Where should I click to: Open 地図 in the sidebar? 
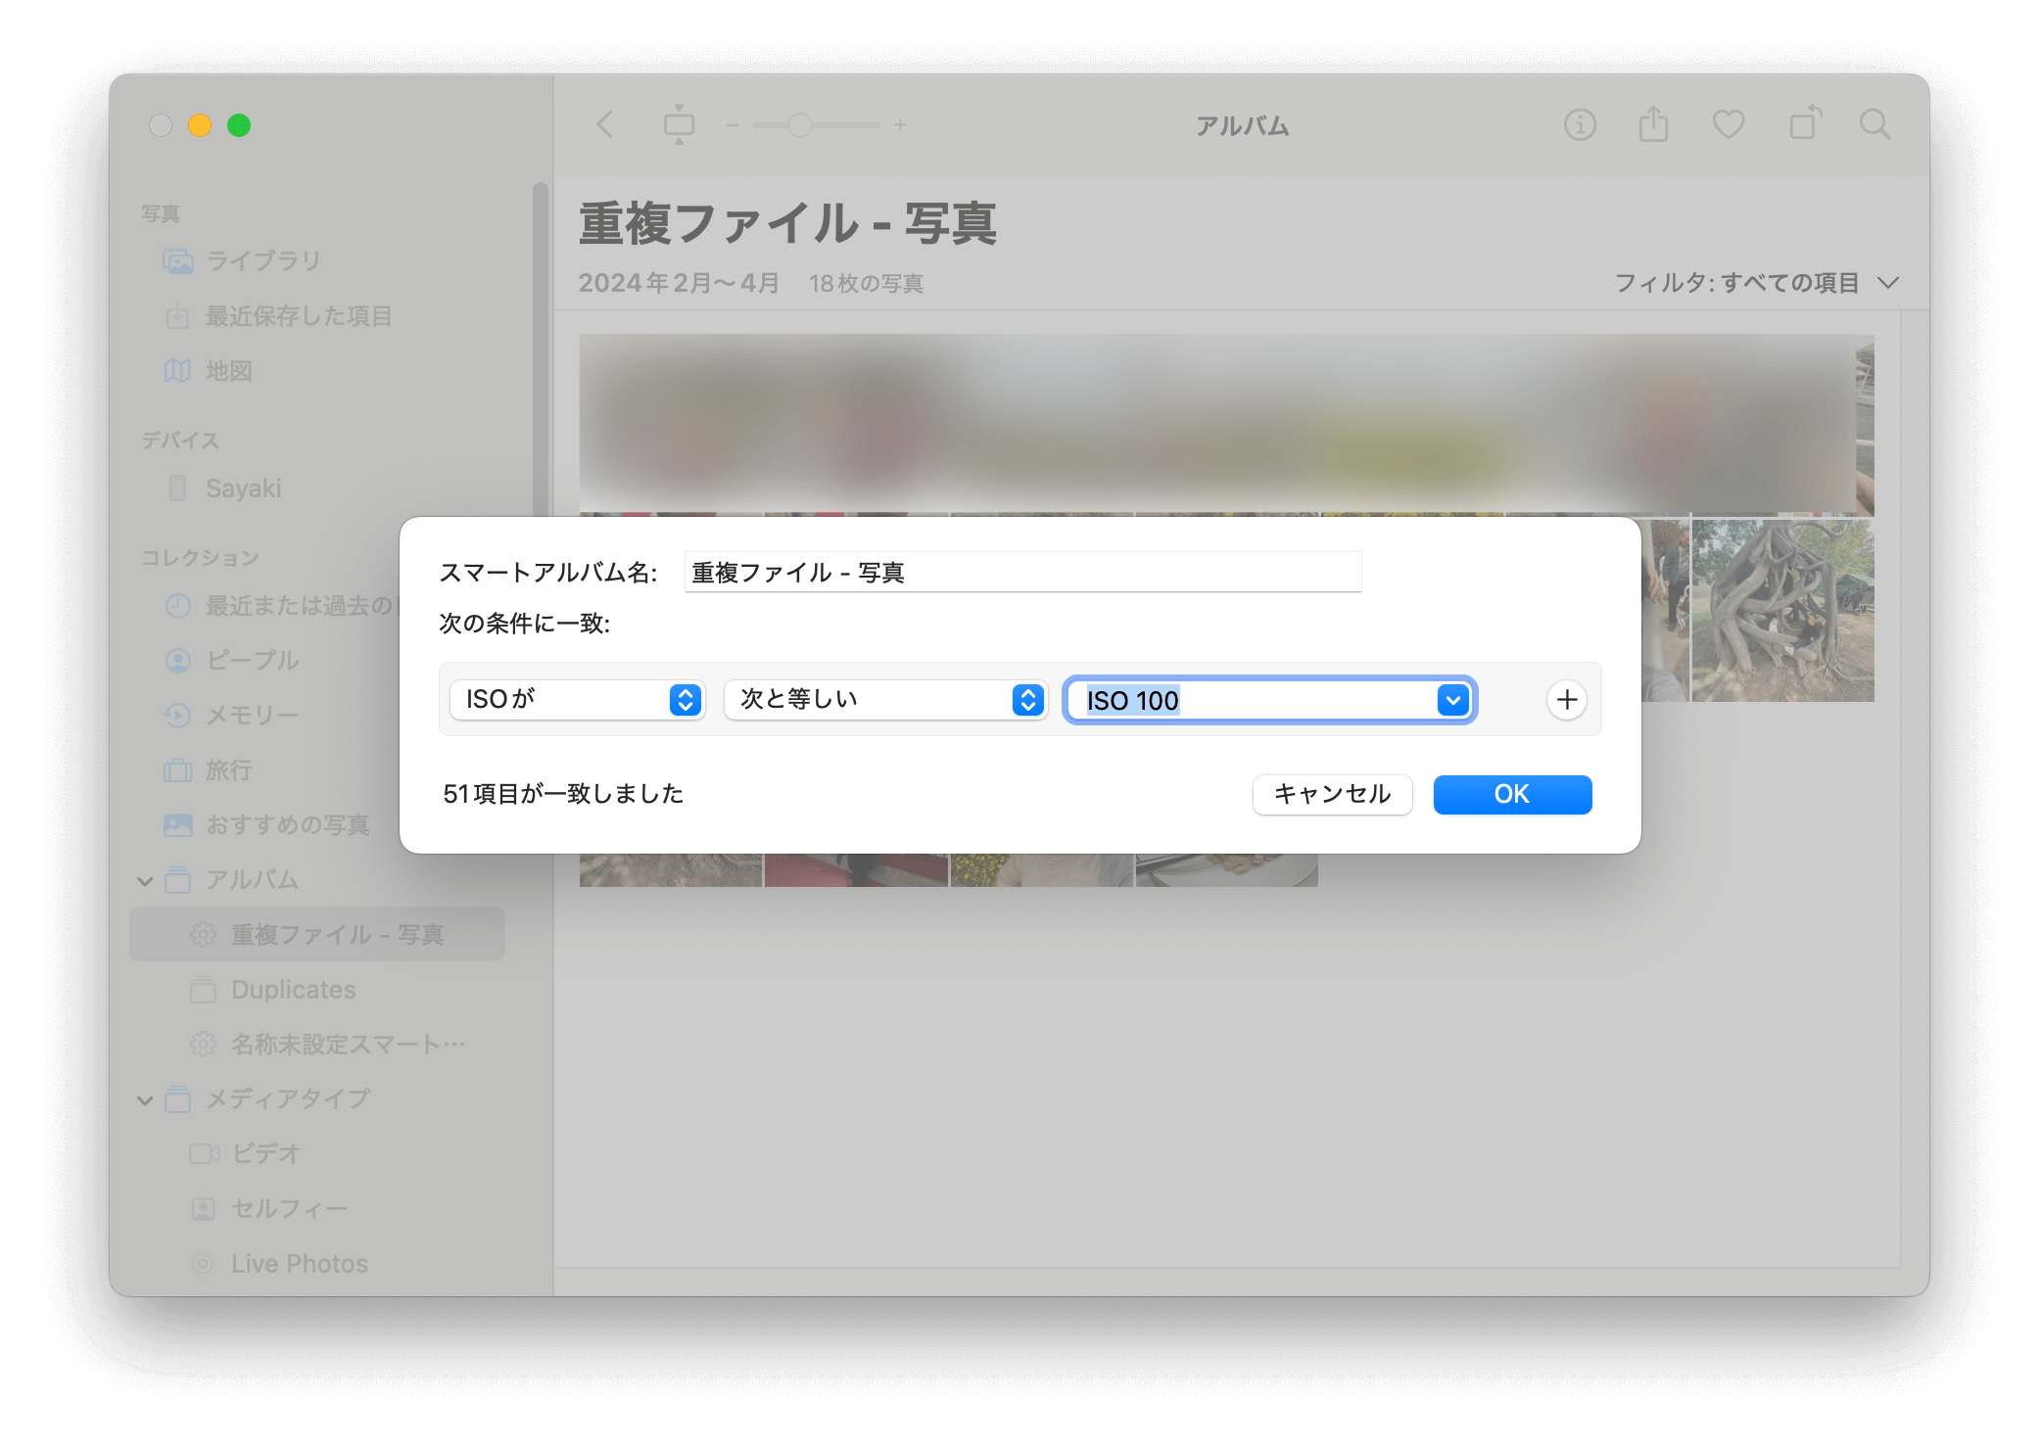(x=317, y=371)
